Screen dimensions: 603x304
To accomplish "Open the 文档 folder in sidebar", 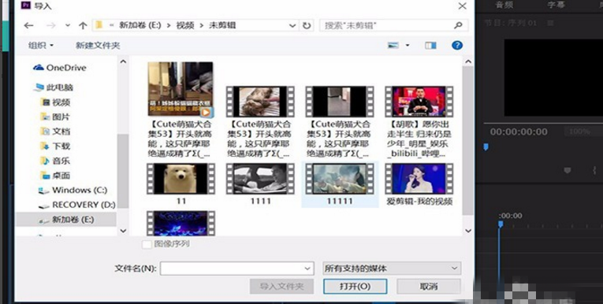I will point(56,132).
